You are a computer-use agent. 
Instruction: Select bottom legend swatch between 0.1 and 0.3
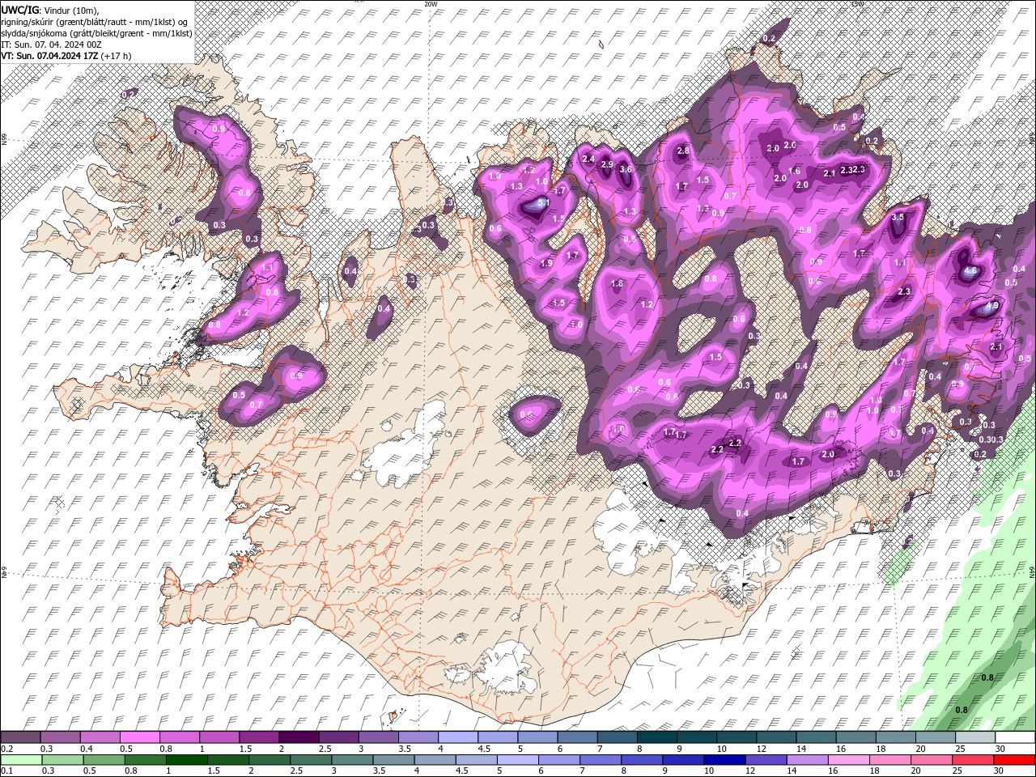(20, 759)
